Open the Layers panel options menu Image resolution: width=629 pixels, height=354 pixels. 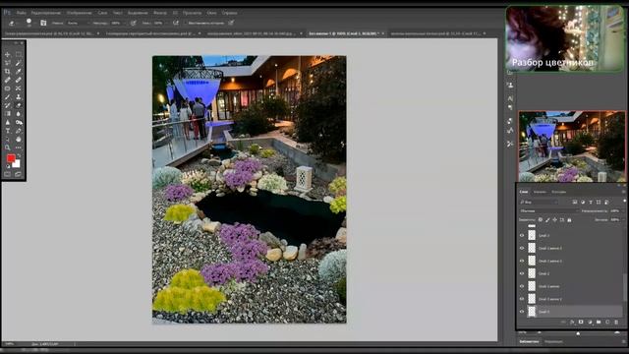pyautogui.click(x=623, y=192)
